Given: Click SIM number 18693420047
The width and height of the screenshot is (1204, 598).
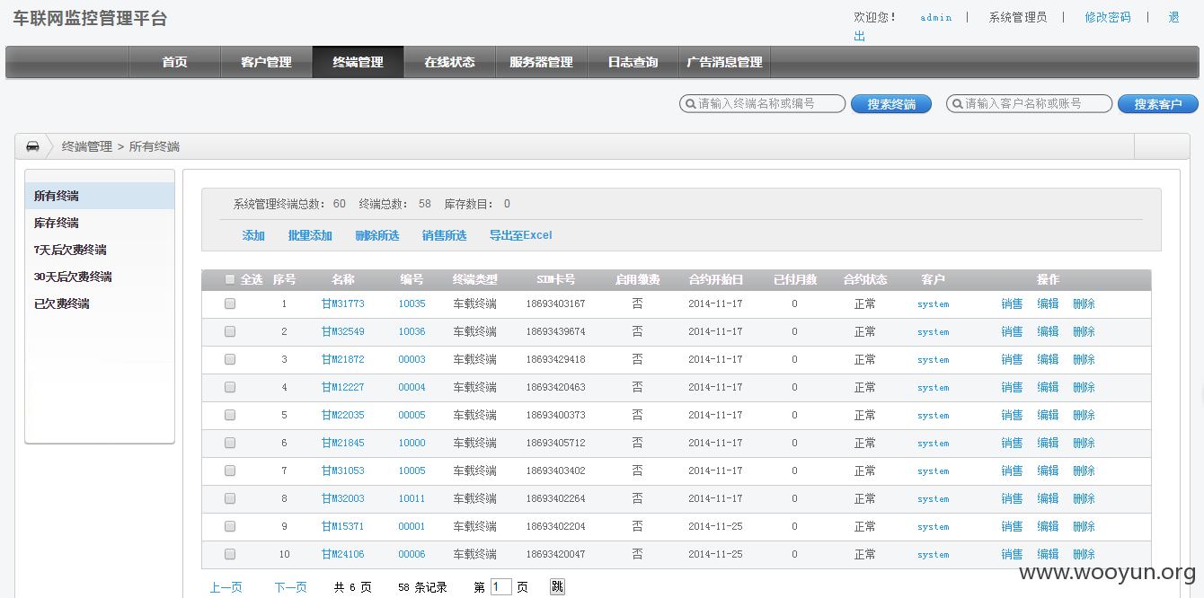Looking at the screenshot, I should coord(556,554).
